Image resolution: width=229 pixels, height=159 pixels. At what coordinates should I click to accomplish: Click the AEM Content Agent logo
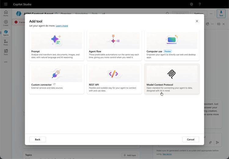[x=19, y=13]
